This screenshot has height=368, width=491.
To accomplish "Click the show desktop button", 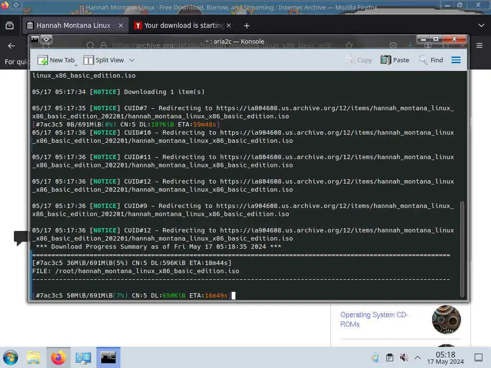I will tap(479, 357).
